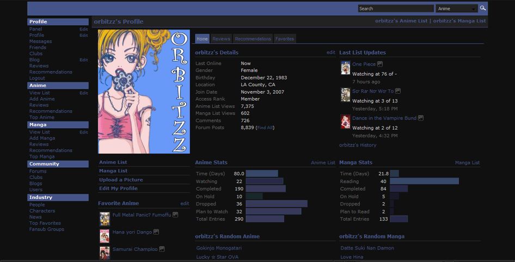Click Anime List under profile picture

tap(113, 162)
